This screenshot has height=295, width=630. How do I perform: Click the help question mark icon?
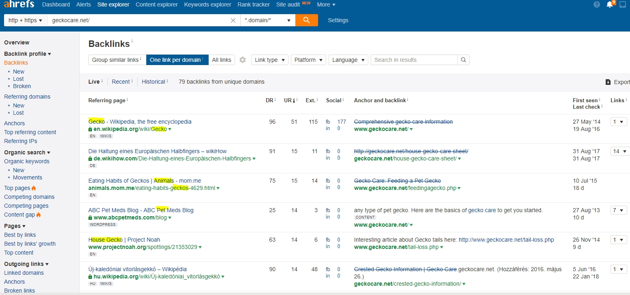596,5
